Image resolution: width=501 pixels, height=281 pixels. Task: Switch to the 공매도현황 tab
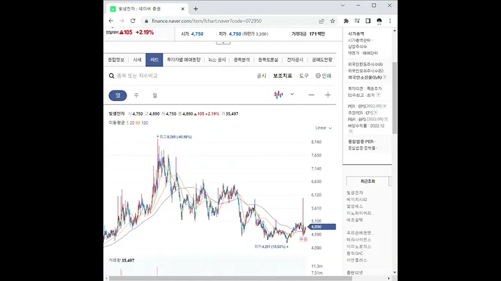(322, 60)
